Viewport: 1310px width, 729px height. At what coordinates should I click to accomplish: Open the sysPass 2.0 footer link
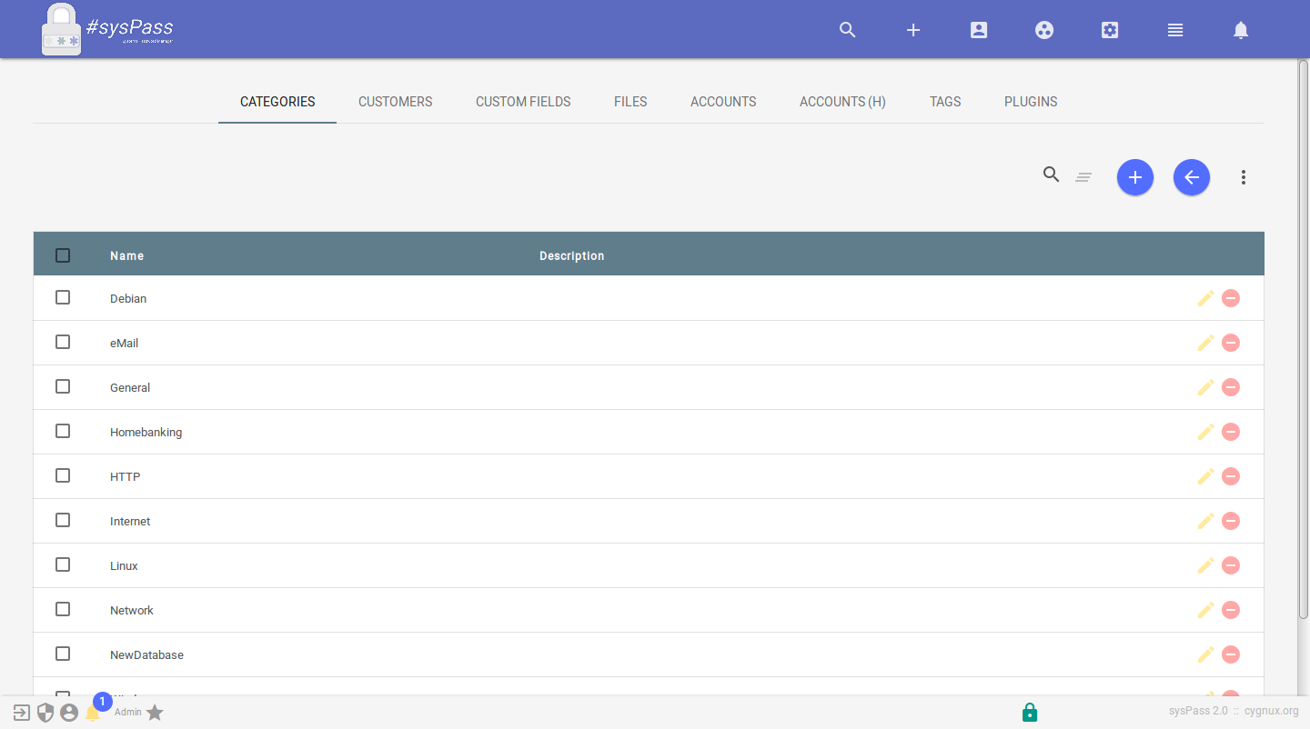(x=1198, y=711)
